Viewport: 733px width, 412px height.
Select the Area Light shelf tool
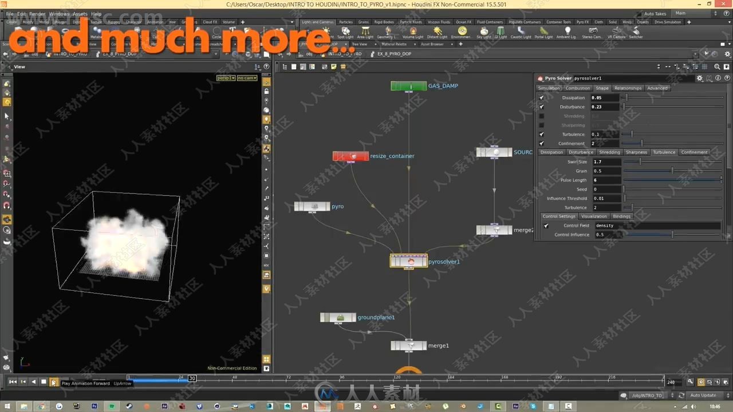365,33
